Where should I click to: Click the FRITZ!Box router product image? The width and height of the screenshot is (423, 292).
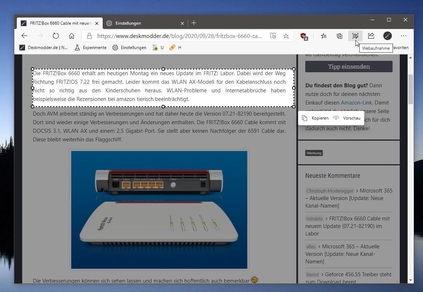[x=159, y=210]
